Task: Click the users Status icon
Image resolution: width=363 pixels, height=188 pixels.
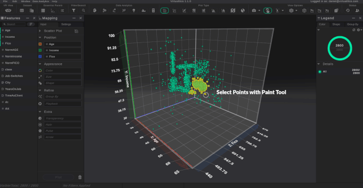Action: point(357,10)
